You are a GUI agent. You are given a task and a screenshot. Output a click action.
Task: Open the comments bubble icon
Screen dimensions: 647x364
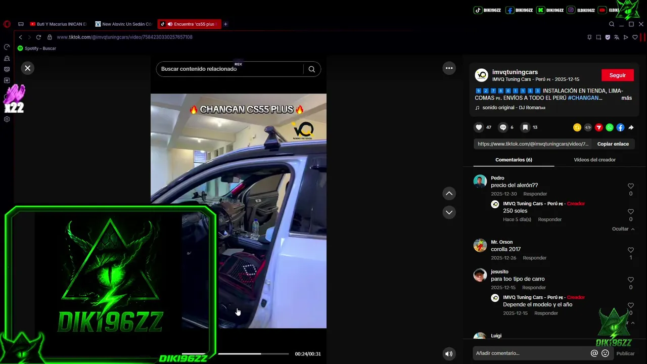503,127
